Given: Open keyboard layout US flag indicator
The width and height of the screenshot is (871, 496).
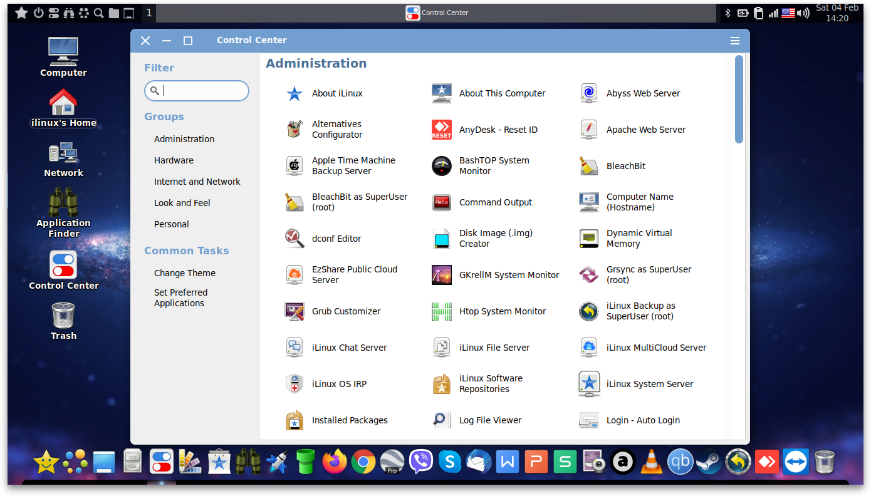Looking at the screenshot, I should point(788,13).
